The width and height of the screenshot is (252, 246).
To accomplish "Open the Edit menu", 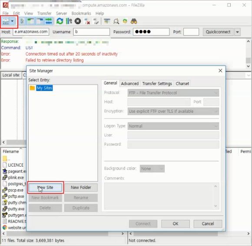I will (x=16, y=13).
